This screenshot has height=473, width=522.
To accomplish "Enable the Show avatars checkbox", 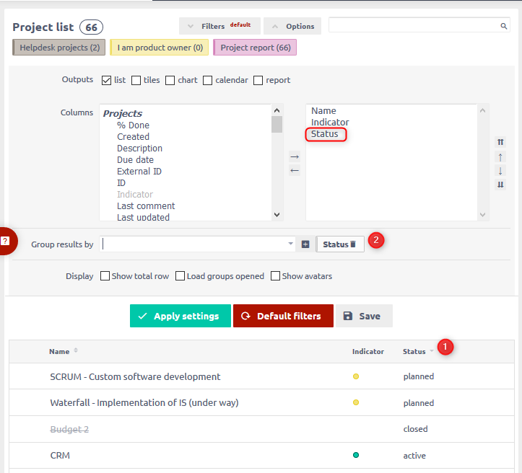I will 275,276.
